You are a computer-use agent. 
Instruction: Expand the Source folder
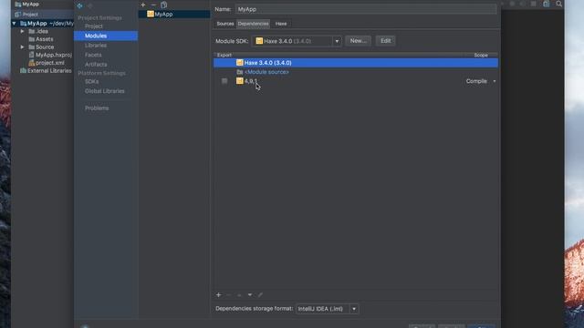coord(22,47)
